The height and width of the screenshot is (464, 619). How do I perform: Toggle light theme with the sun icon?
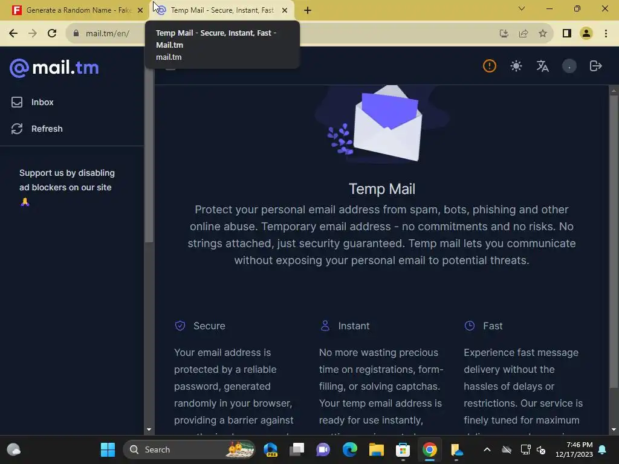516,66
